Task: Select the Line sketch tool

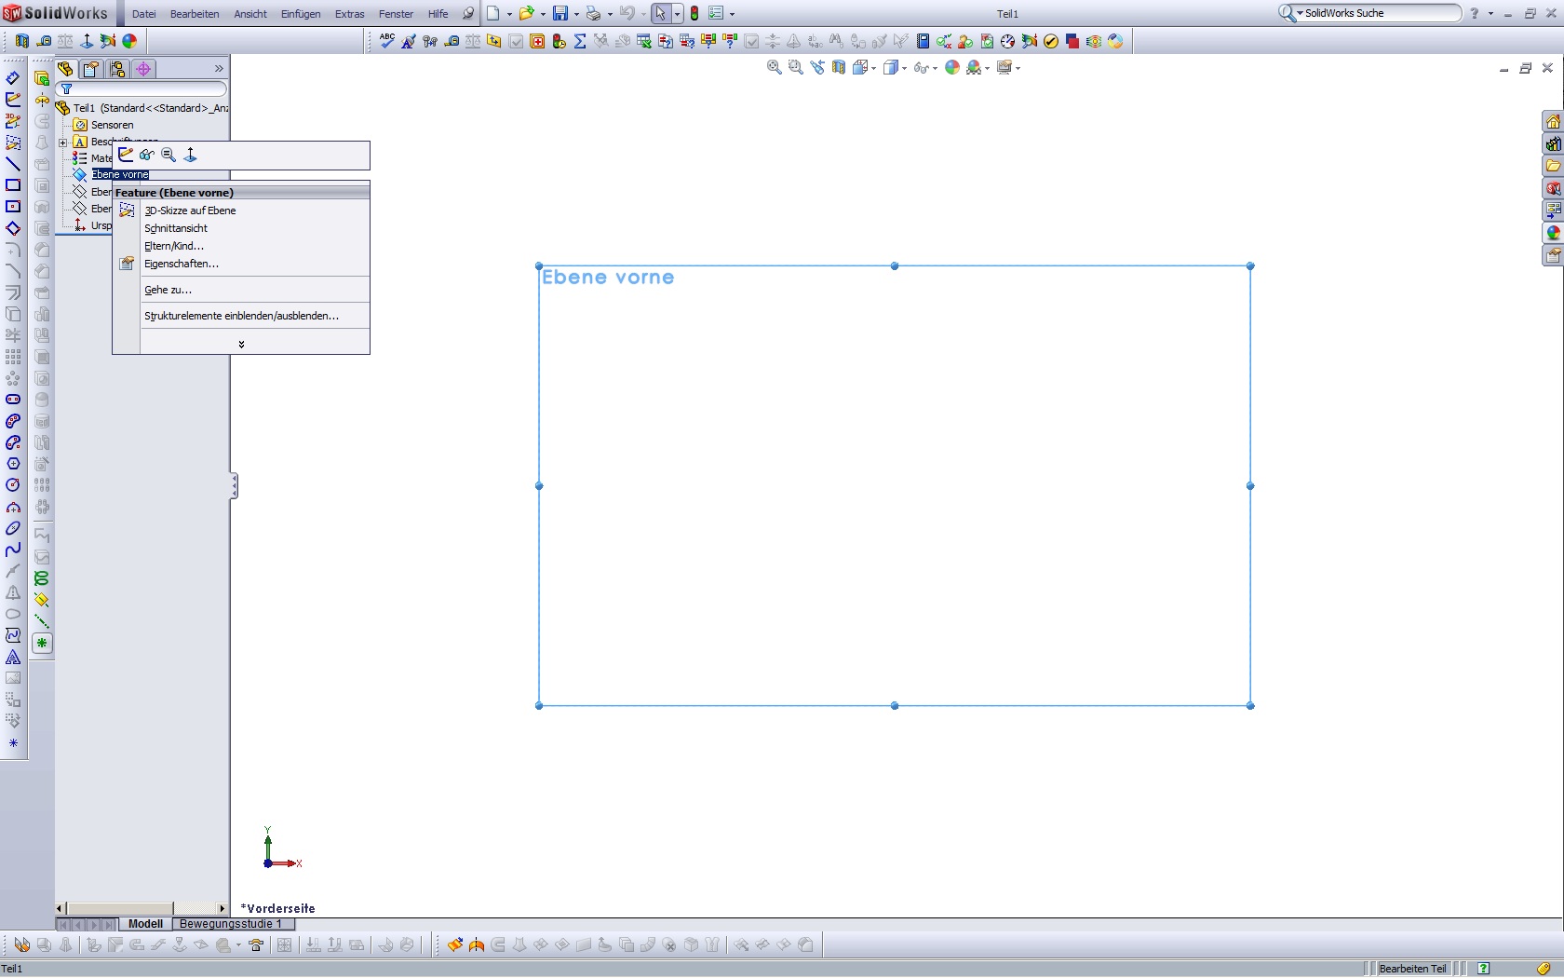Action: pyautogui.click(x=13, y=164)
